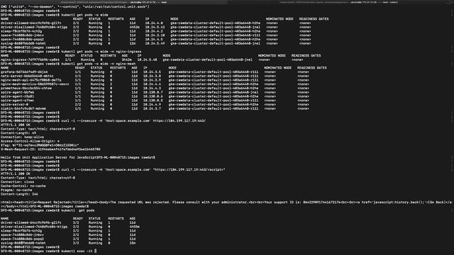Select the prometheus pod name

pyautogui.click(x=26, y=88)
